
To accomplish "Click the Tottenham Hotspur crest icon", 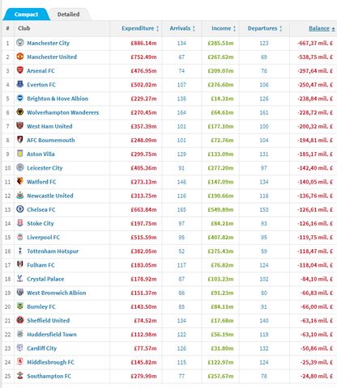I will (x=20, y=251).
